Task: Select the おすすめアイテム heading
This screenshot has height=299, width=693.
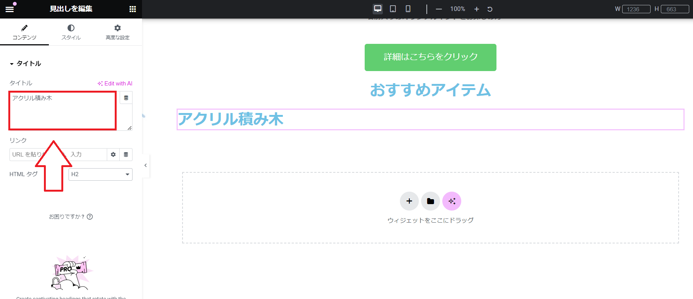Action: (x=431, y=90)
